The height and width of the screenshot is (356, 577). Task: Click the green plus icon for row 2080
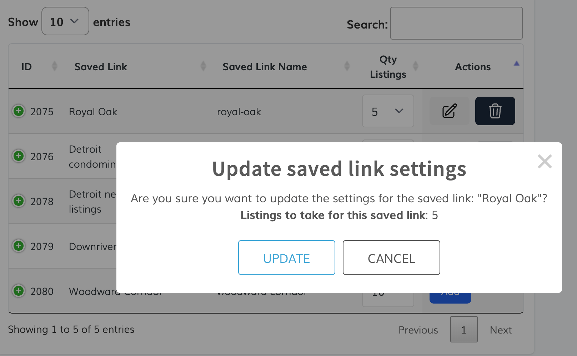(x=19, y=291)
